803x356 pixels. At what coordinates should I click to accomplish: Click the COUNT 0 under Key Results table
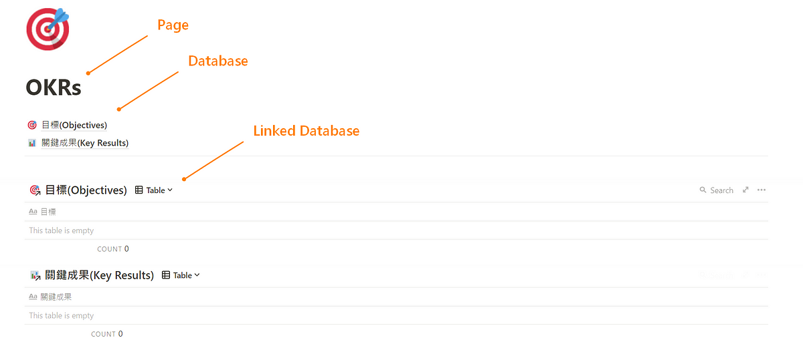coord(107,334)
